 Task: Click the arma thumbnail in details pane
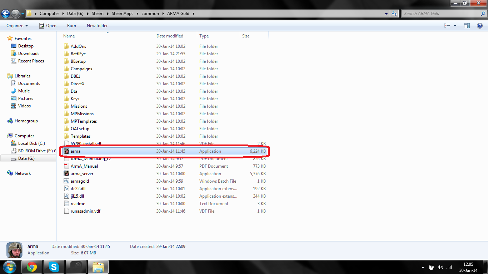click(14, 250)
